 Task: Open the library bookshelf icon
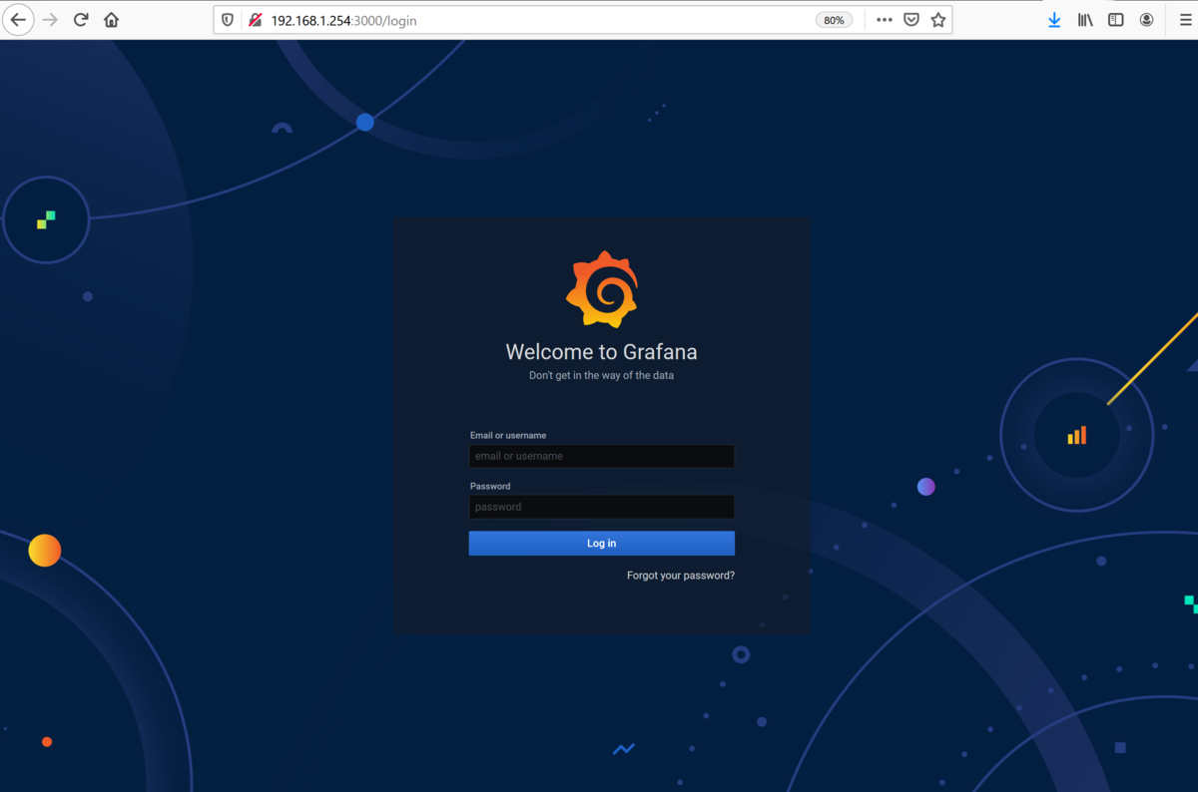[x=1085, y=20]
